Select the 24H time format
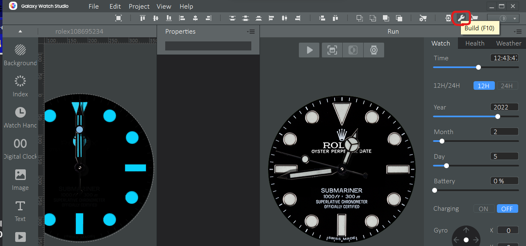526x246 pixels. (x=507, y=86)
